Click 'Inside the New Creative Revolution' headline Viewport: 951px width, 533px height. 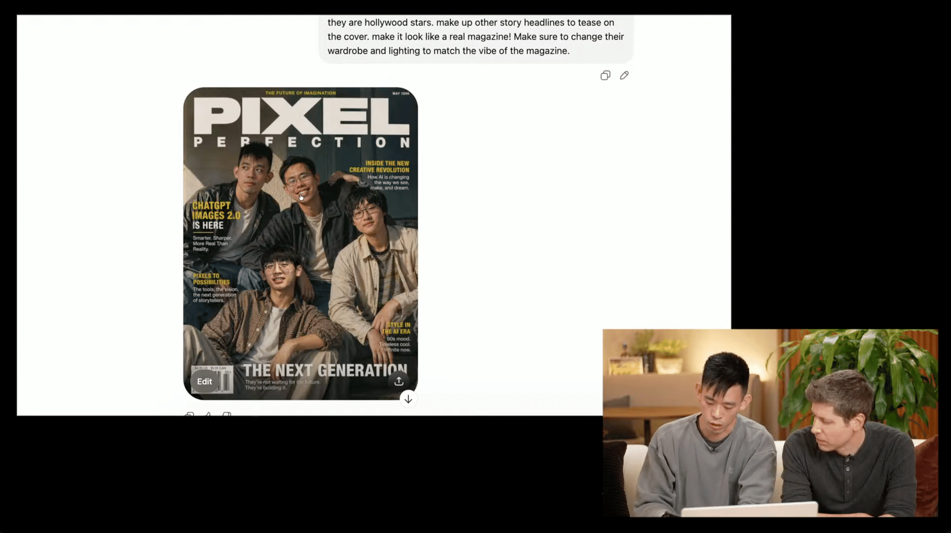coord(379,166)
